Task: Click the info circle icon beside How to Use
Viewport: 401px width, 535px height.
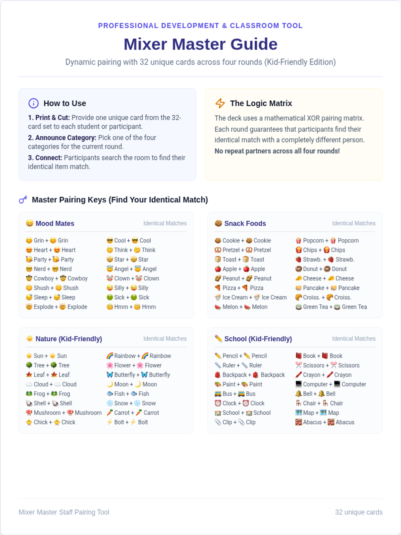Action: [33, 103]
